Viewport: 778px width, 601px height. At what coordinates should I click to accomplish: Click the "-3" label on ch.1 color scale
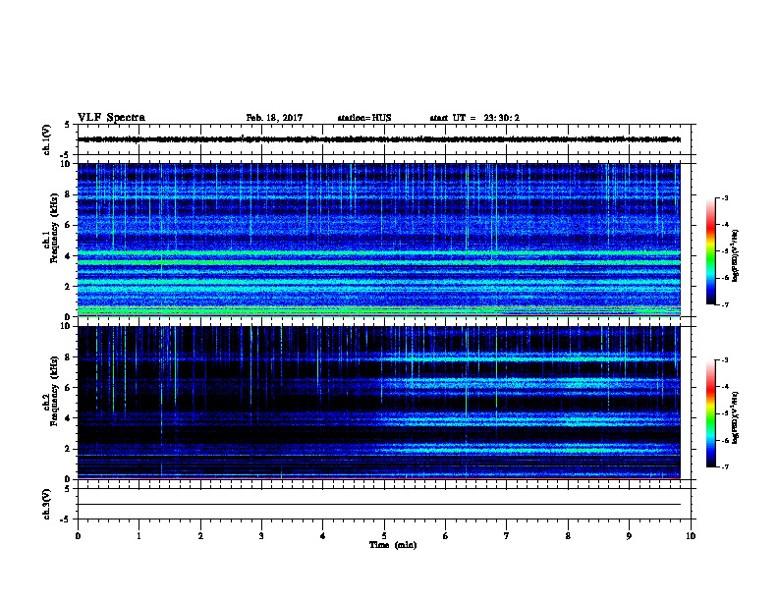[x=724, y=197]
